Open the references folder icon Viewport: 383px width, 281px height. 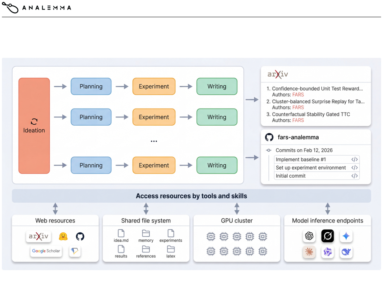[146, 249]
